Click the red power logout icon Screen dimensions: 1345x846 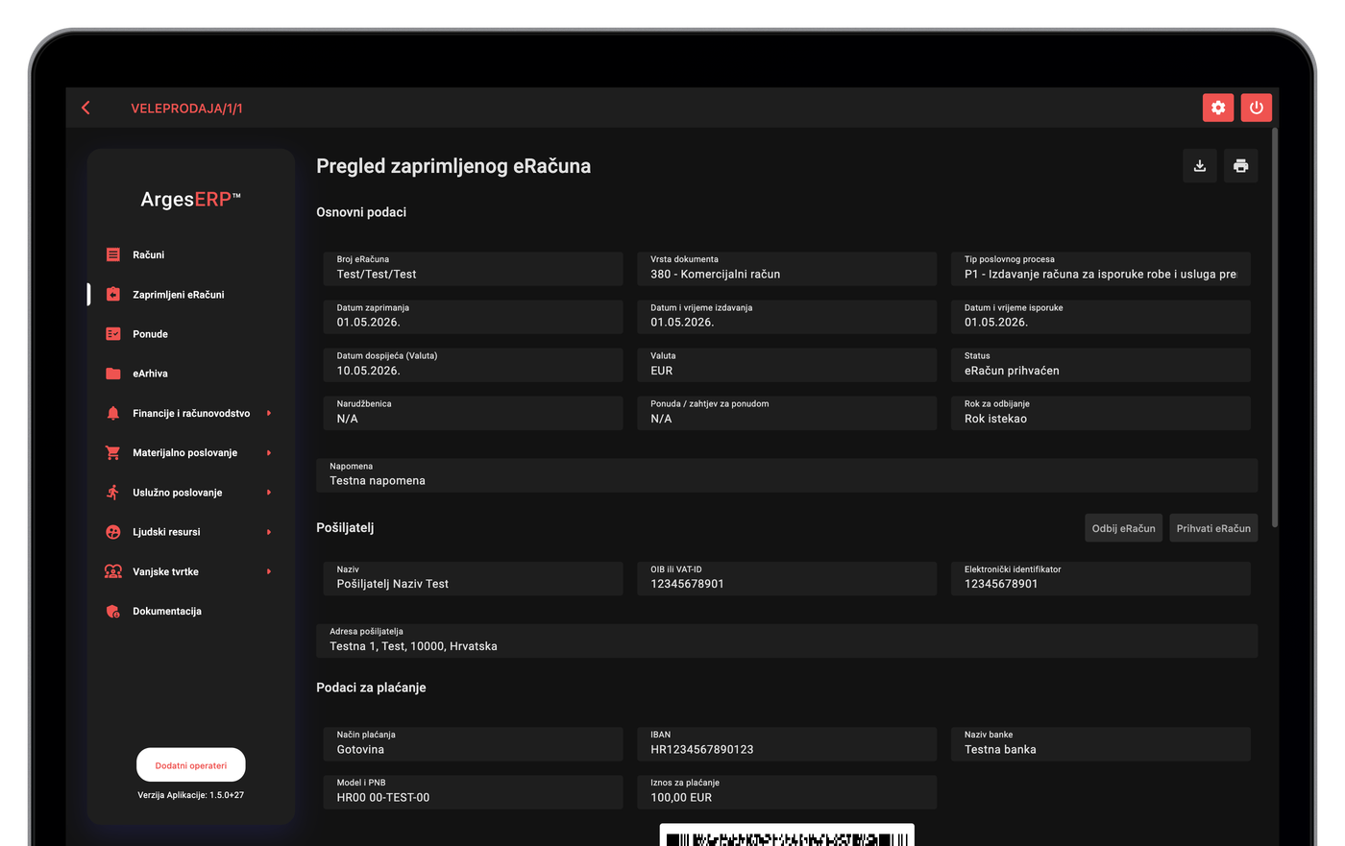[1256, 108]
